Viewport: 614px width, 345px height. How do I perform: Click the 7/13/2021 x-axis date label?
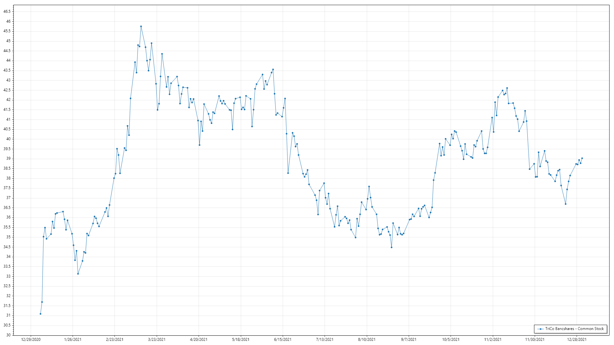325,340
